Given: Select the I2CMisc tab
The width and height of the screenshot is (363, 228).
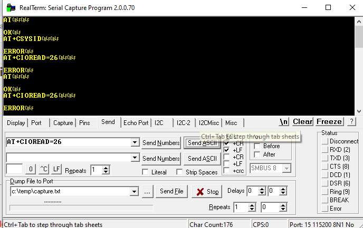Looking at the screenshot, I should [x=209, y=122].
